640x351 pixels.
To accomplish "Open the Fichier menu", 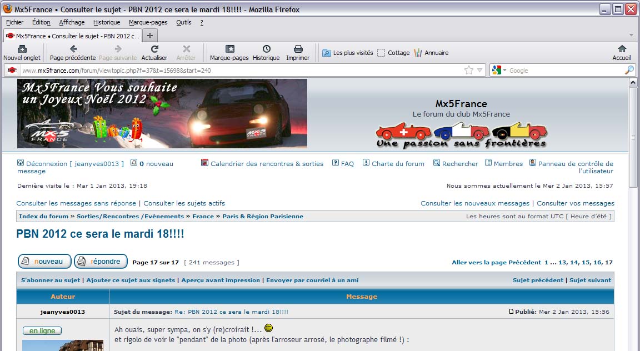I will pyautogui.click(x=14, y=22).
